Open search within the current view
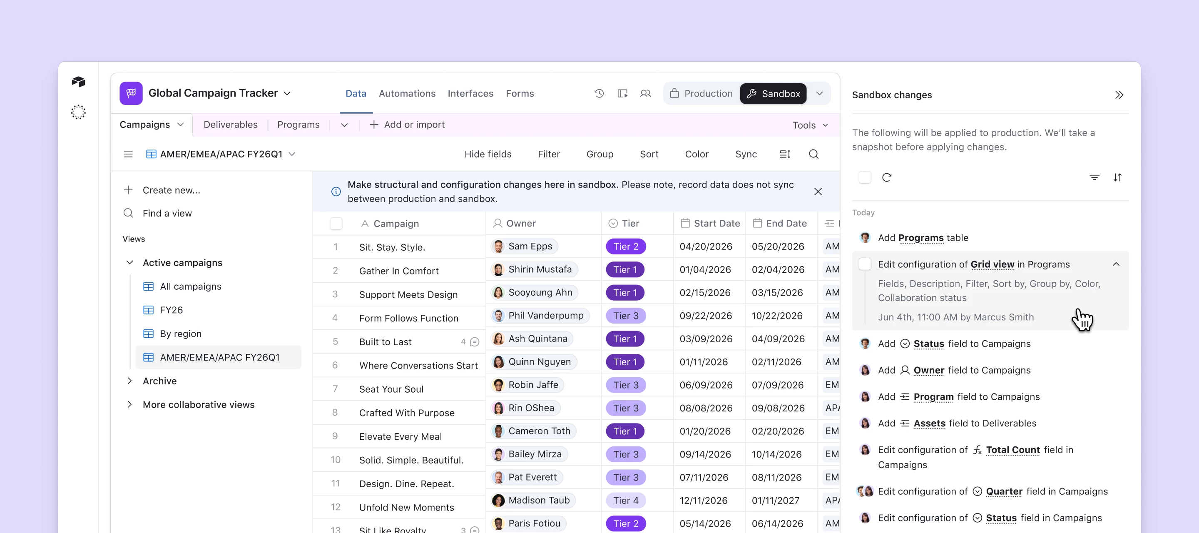 tap(813, 154)
